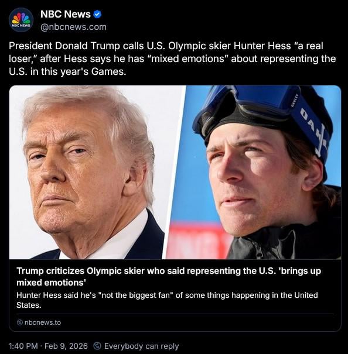
Task: Click the word 'States.' in the card description
Action: click(29, 305)
